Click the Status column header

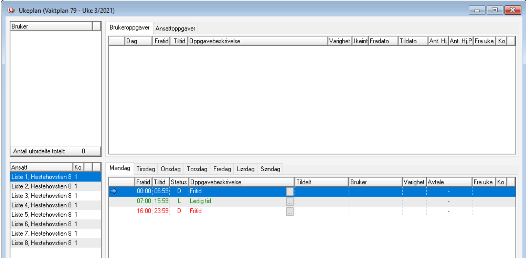(179, 182)
